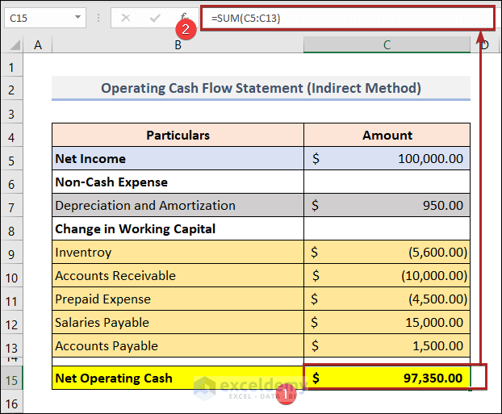The height and width of the screenshot is (414, 502).
Task: Select row 13 header
Action: pyautogui.click(x=11, y=347)
